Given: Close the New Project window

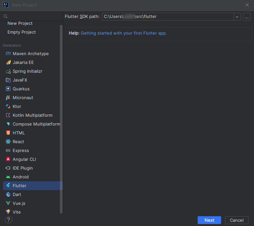Looking at the screenshot, I should [x=247, y=5].
